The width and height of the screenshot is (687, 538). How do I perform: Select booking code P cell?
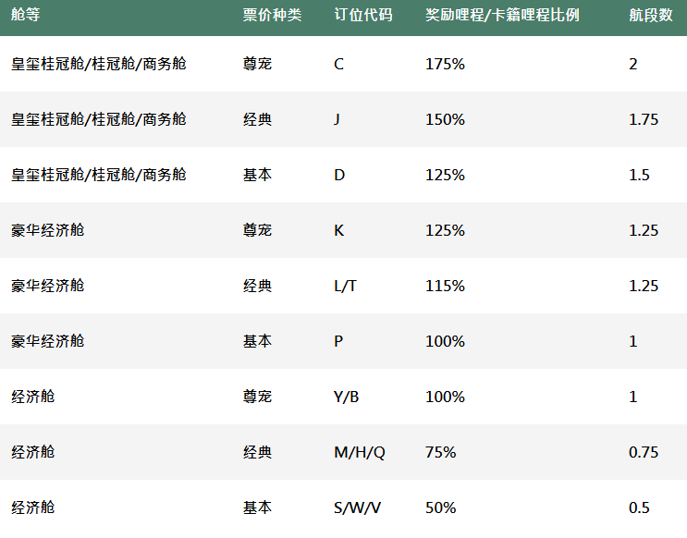point(338,341)
